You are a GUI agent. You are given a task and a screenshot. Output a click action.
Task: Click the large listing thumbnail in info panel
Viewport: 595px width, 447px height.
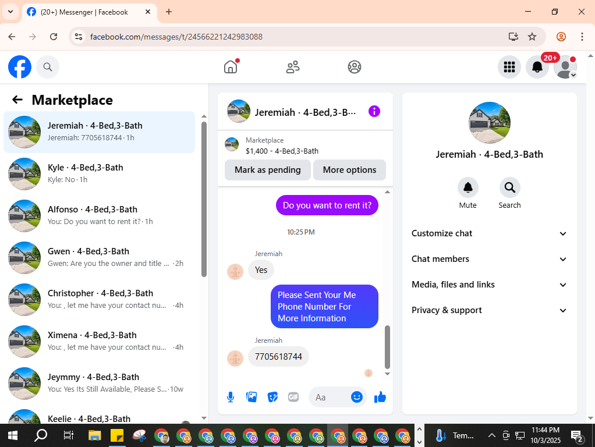pyautogui.click(x=490, y=123)
